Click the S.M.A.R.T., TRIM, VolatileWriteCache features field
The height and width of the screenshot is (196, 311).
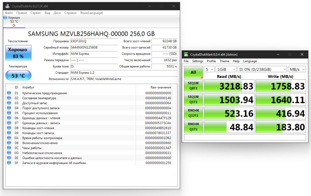(x=124, y=79)
